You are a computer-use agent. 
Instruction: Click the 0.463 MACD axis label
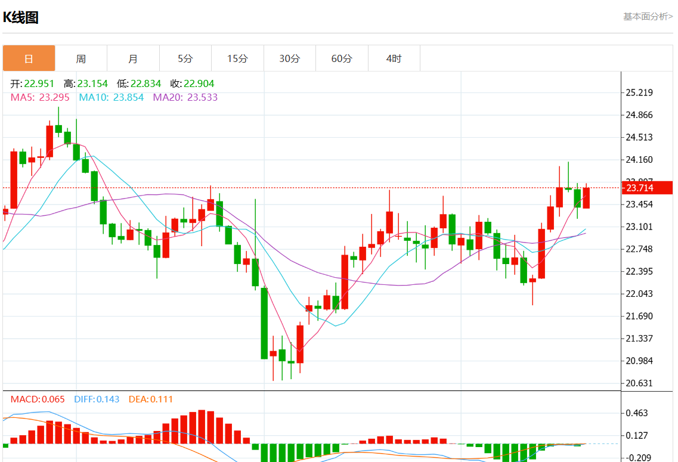click(637, 413)
